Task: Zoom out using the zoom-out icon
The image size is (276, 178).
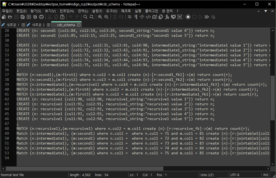Action: click(106, 17)
